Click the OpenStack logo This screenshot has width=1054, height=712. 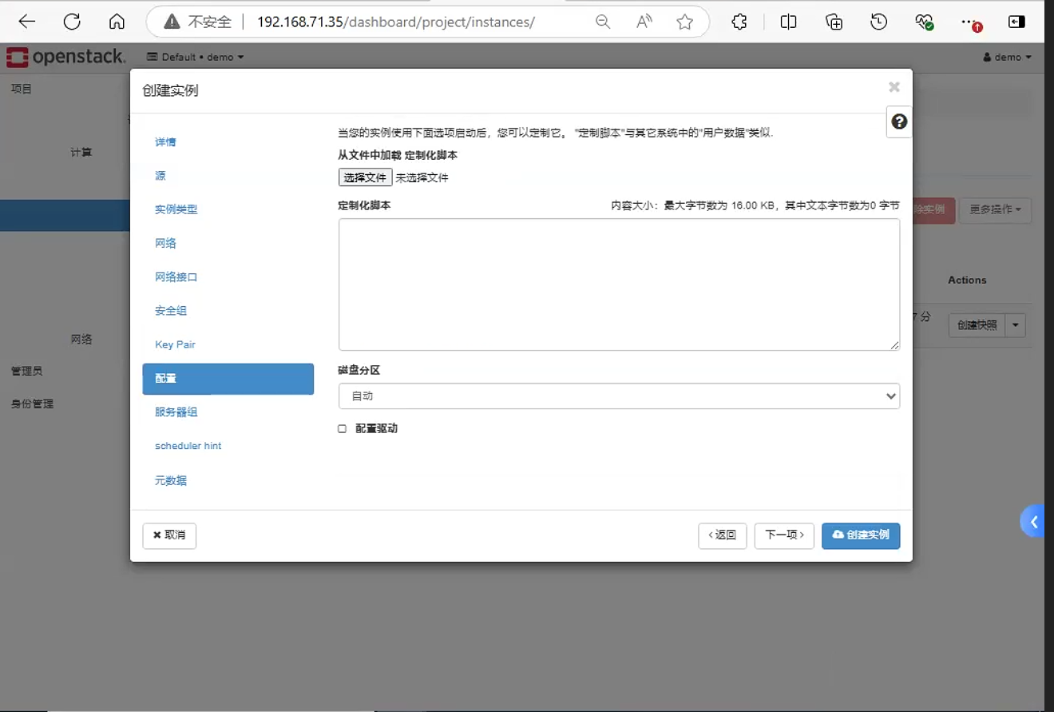tap(65, 57)
